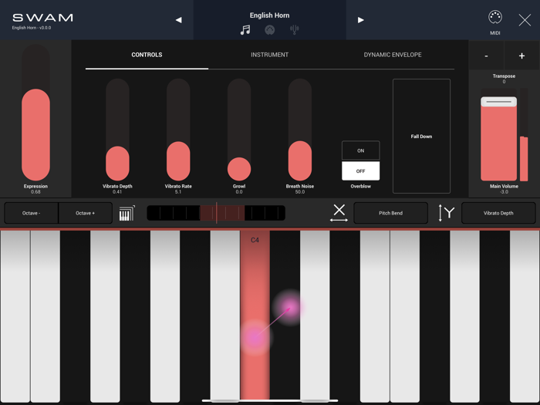Click the Expression value 0.68
The height and width of the screenshot is (405, 540).
click(x=35, y=192)
